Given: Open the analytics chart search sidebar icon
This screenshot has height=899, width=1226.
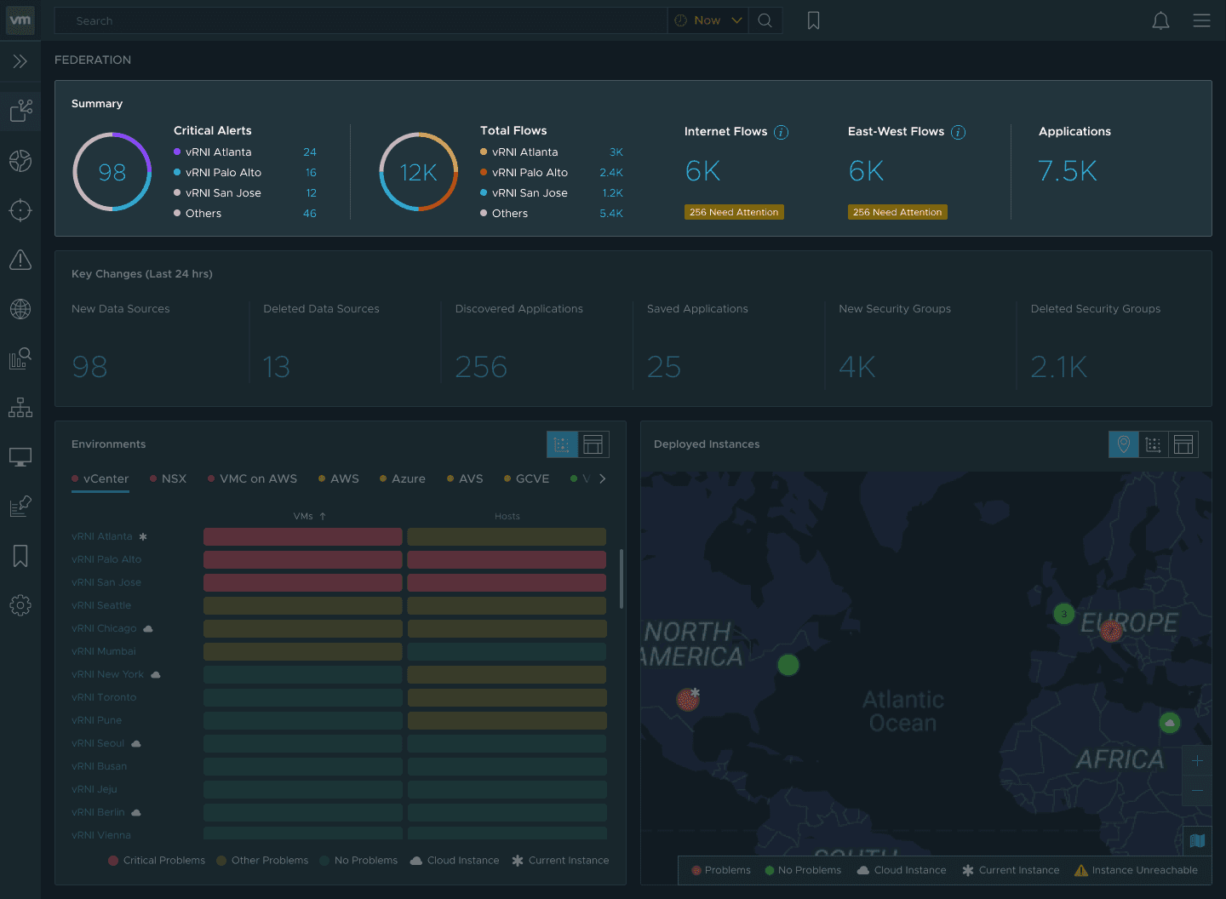Looking at the screenshot, I should coord(20,358).
